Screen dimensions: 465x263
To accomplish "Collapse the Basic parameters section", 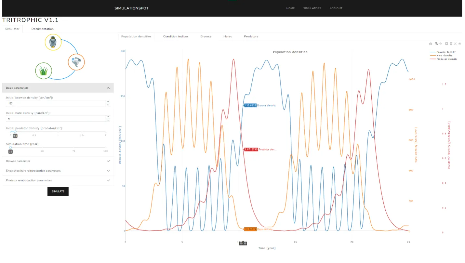I will click(x=58, y=88).
